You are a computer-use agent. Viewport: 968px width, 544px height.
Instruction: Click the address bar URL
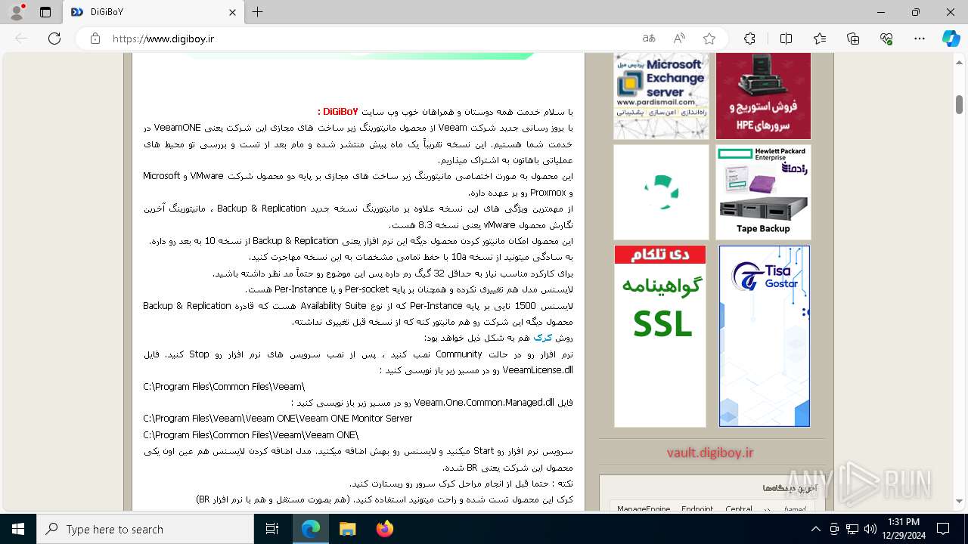[163, 39]
